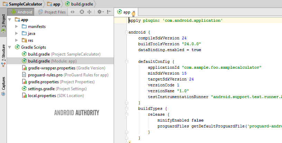The image size is (282, 143).
Task: Click targetSdkVersion value 24
Action: click(191, 79)
